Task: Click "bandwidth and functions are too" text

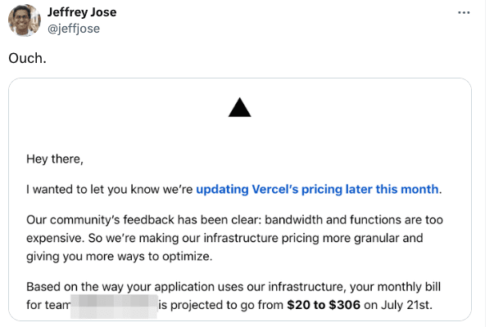Action: 354,220
